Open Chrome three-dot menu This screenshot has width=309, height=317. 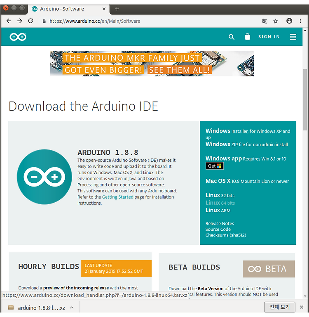coord(300,21)
